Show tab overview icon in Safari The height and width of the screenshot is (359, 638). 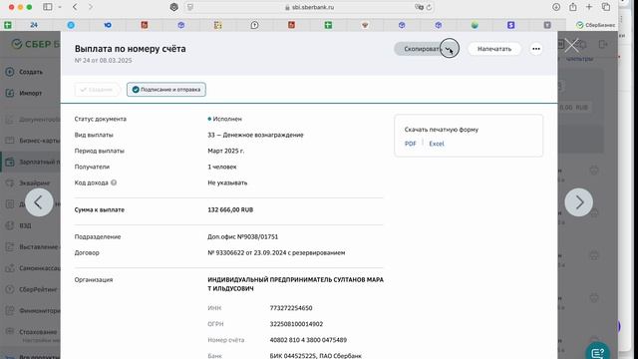[x=606, y=7]
